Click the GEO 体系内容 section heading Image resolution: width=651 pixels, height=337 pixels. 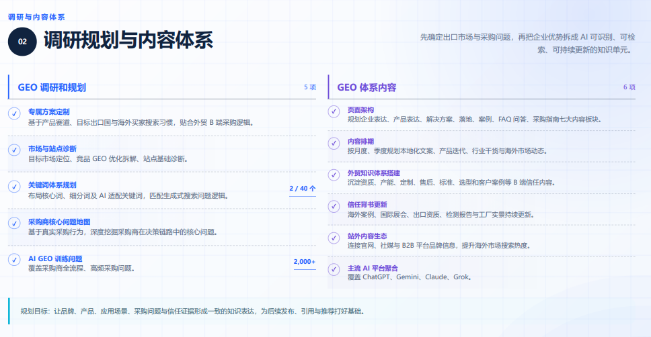[x=367, y=87]
